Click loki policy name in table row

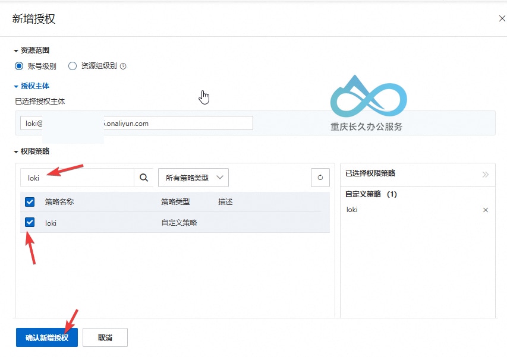click(51, 223)
